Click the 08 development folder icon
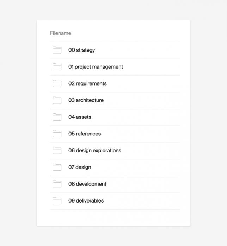 click(57, 184)
